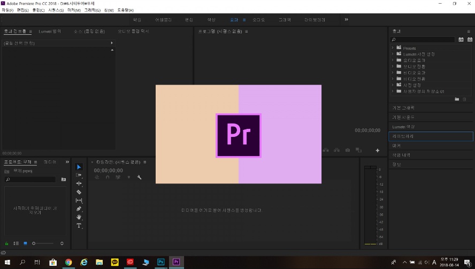Switch to the 미디어 browser tab
Image resolution: width=475 pixels, height=269 pixels.
pos(50,163)
